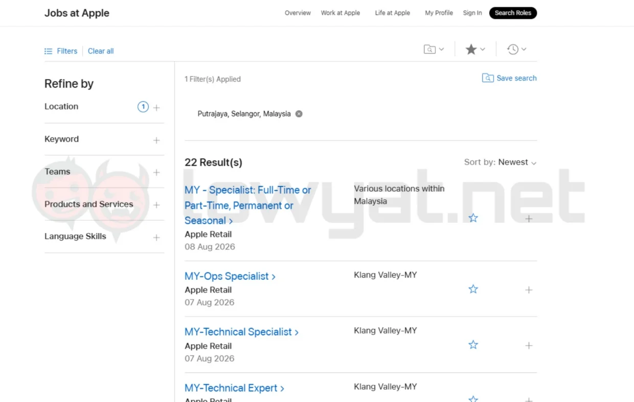Click the Search Roles button
This screenshot has width=634, height=402.
click(513, 13)
